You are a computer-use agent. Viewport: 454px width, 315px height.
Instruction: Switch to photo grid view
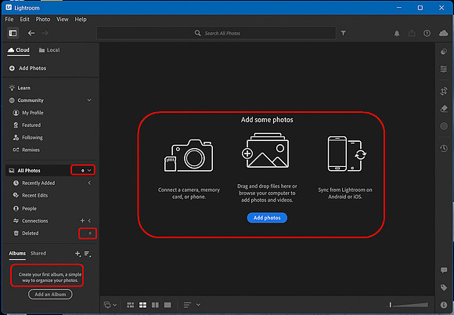tap(131, 305)
